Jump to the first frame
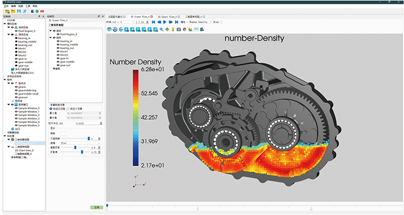The height and width of the screenshot is (215, 404). pyautogui.click(x=153, y=22)
